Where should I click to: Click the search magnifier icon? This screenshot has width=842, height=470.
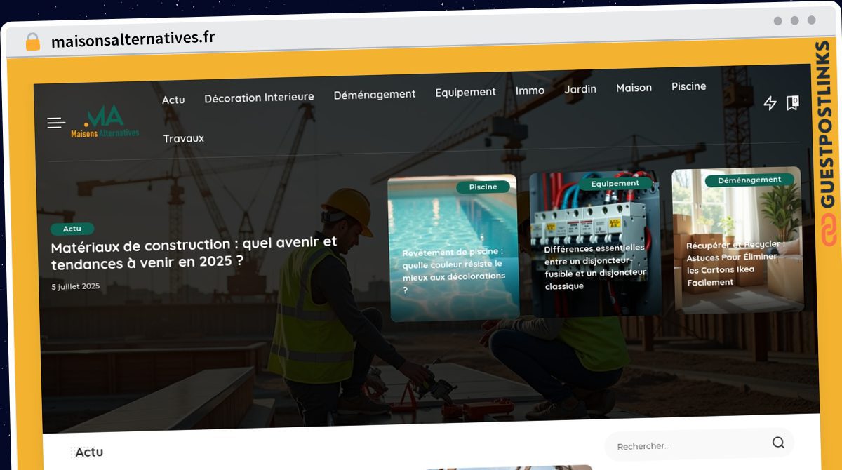pyautogui.click(x=778, y=443)
